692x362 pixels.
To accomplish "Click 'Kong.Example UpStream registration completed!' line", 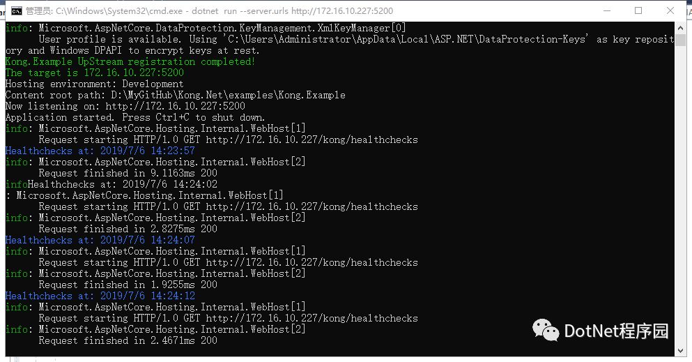I will point(130,61).
